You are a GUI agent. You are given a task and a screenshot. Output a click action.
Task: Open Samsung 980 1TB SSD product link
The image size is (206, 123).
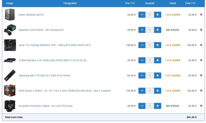pos(44,75)
